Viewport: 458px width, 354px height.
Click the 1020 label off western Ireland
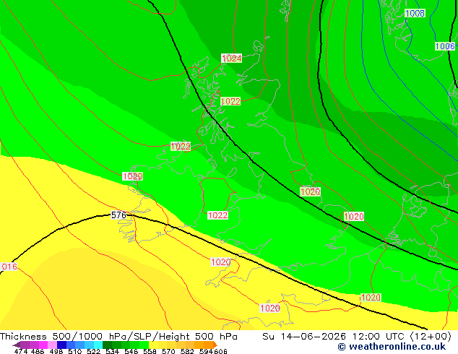132,176
